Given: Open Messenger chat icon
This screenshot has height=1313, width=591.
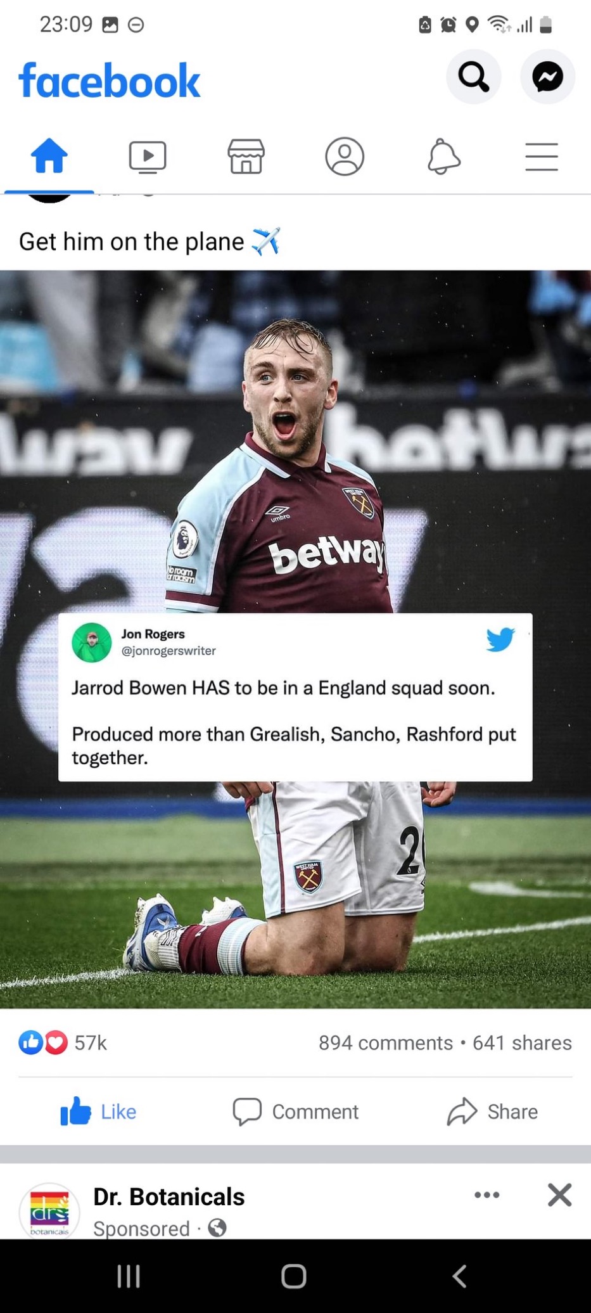Looking at the screenshot, I should click(x=547, y=77).
